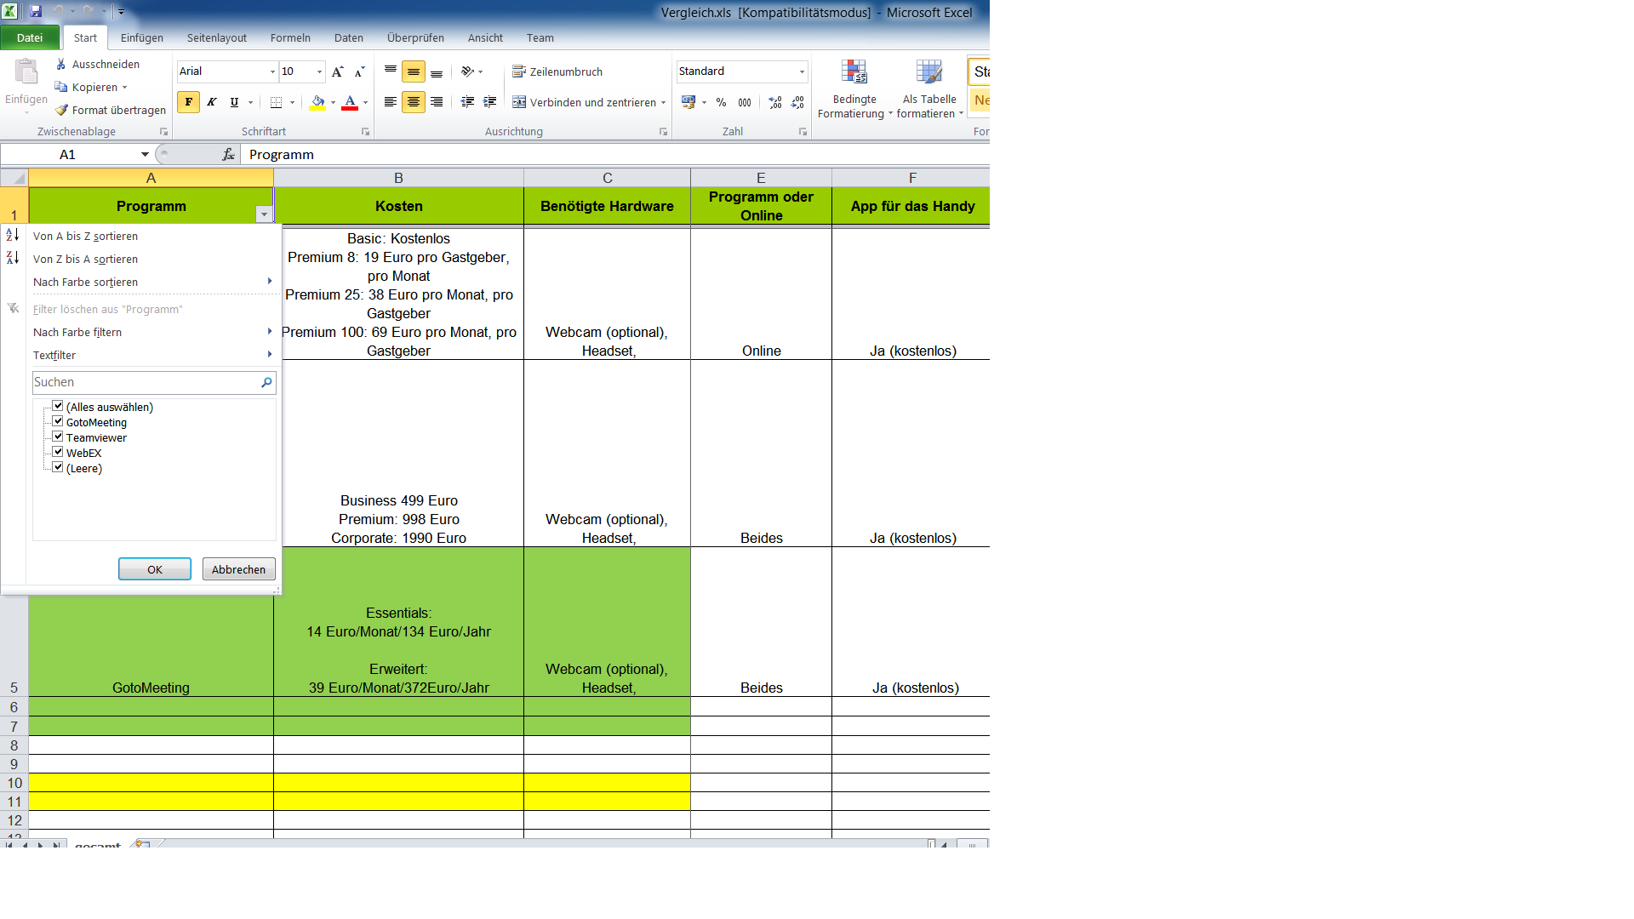Click the Abbrechen button
The image size is (1634, 919).
[238, 569]
